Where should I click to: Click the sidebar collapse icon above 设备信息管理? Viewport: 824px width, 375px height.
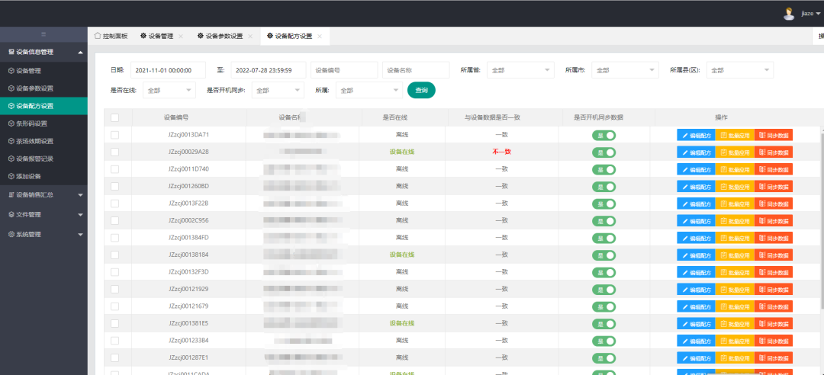[43, 34]
